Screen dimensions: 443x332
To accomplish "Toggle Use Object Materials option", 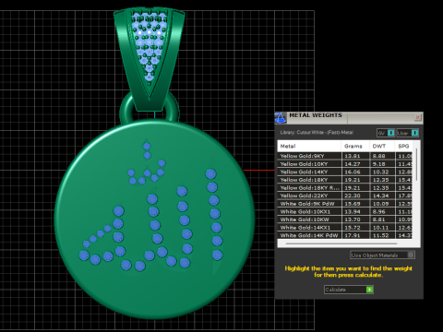I will tap(382, 255).
